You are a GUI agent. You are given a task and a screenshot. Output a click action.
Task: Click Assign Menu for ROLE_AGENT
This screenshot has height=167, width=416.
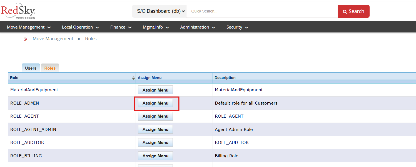pyautogui.click(x=156, y=116)
